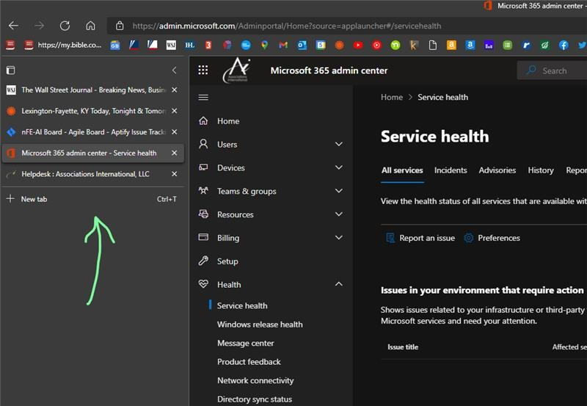Close the Lexington-Fayette weather tab
Screen dimensions: 587x406
(175, 111)
